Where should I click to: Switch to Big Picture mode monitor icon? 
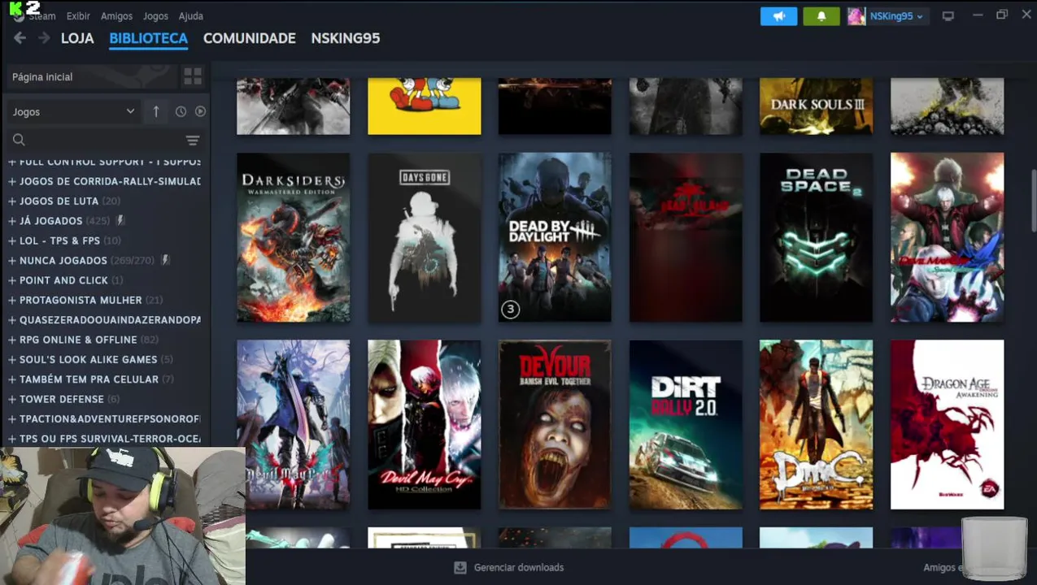[x=948, y=16]
